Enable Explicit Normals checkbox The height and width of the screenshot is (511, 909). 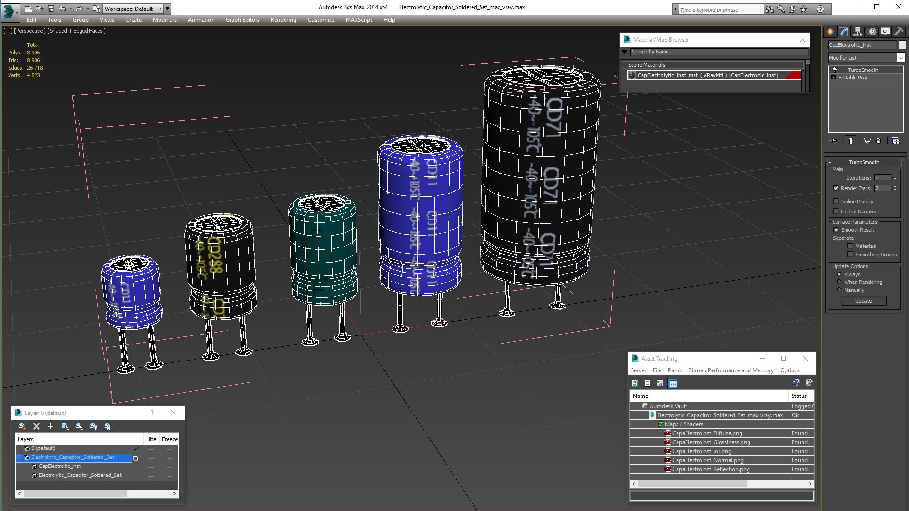(836, 211)
